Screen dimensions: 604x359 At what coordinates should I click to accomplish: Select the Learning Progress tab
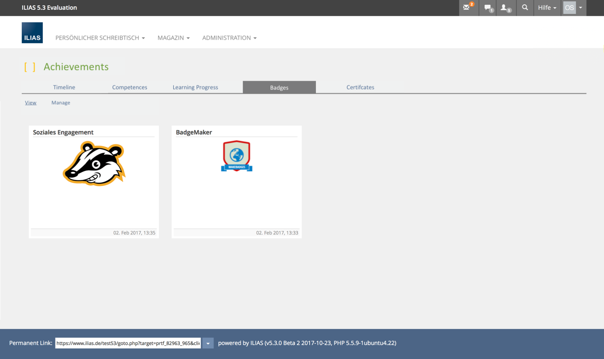(195, 87)
